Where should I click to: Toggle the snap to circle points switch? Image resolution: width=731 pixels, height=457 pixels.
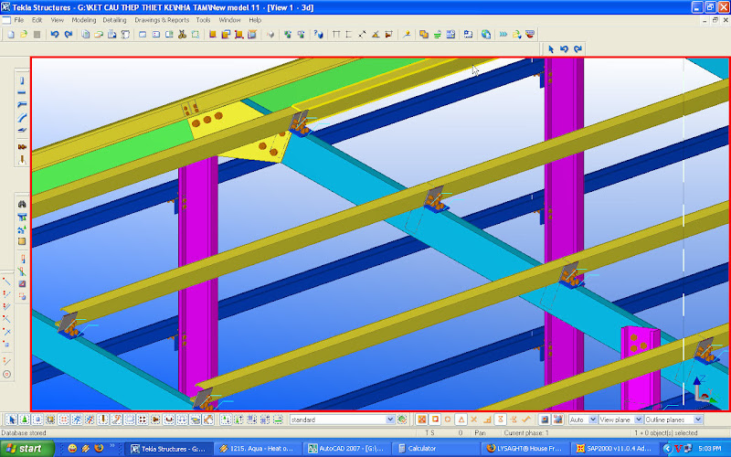click(x=448, y=419)
